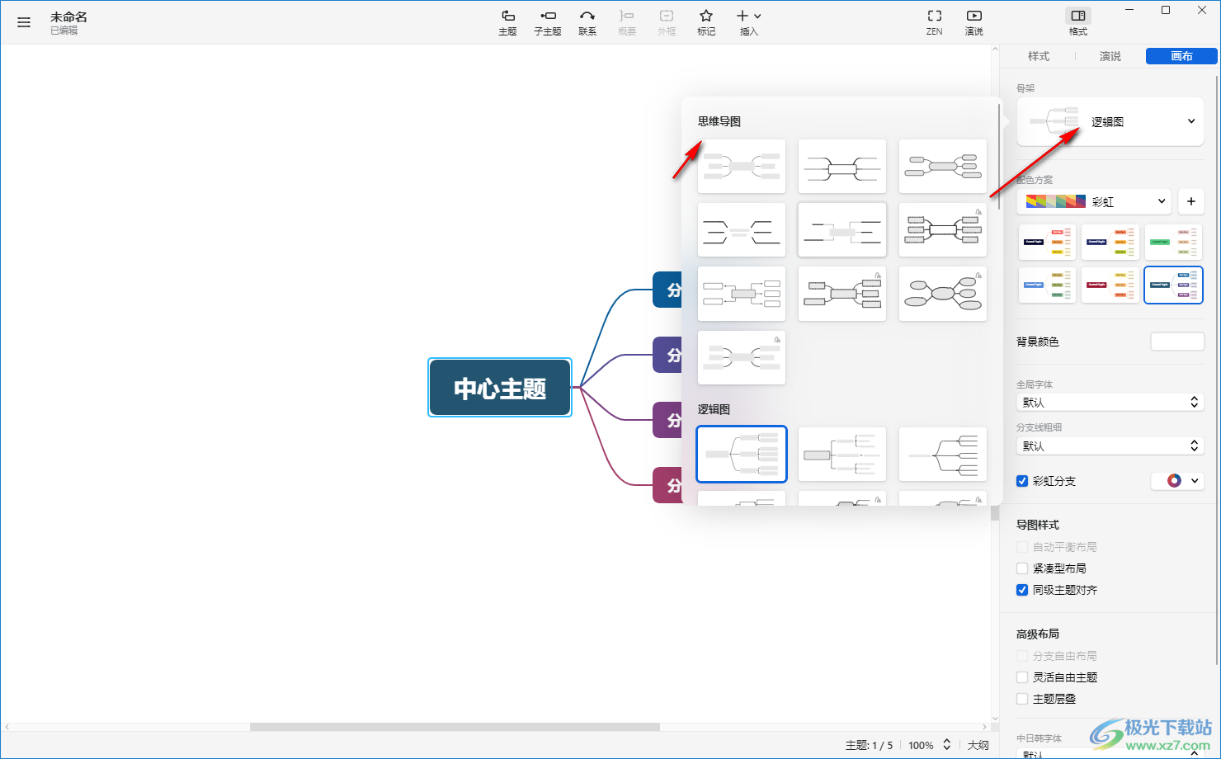Enter ZEN mode
Image resolution: width=1221 pixels, height=759 pixels.
click(x=935, y=22)
